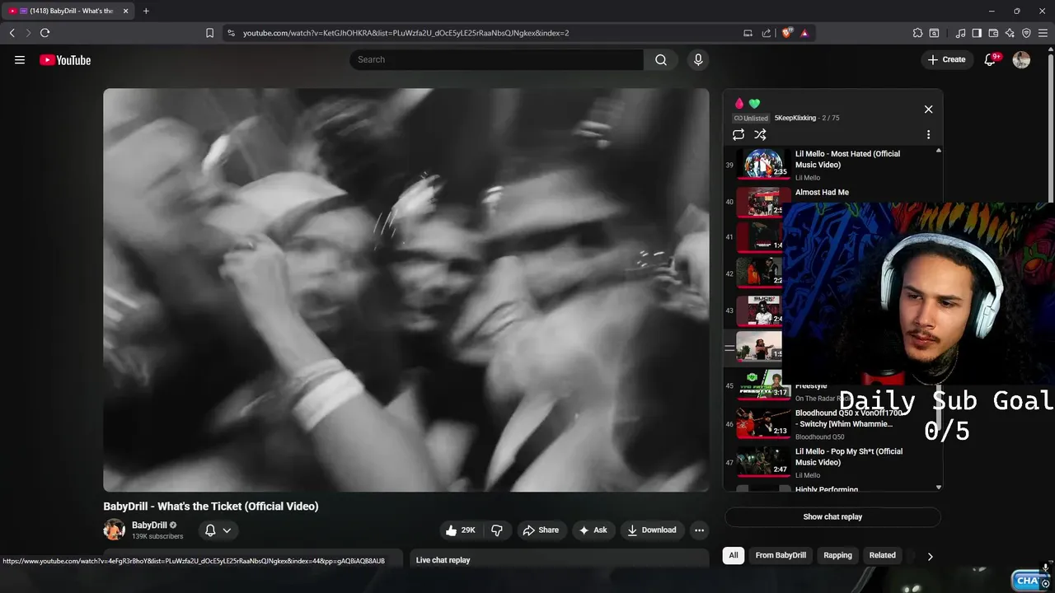1055x593 pixels.
Task: Open playlist more options menu
Action: 928,134
